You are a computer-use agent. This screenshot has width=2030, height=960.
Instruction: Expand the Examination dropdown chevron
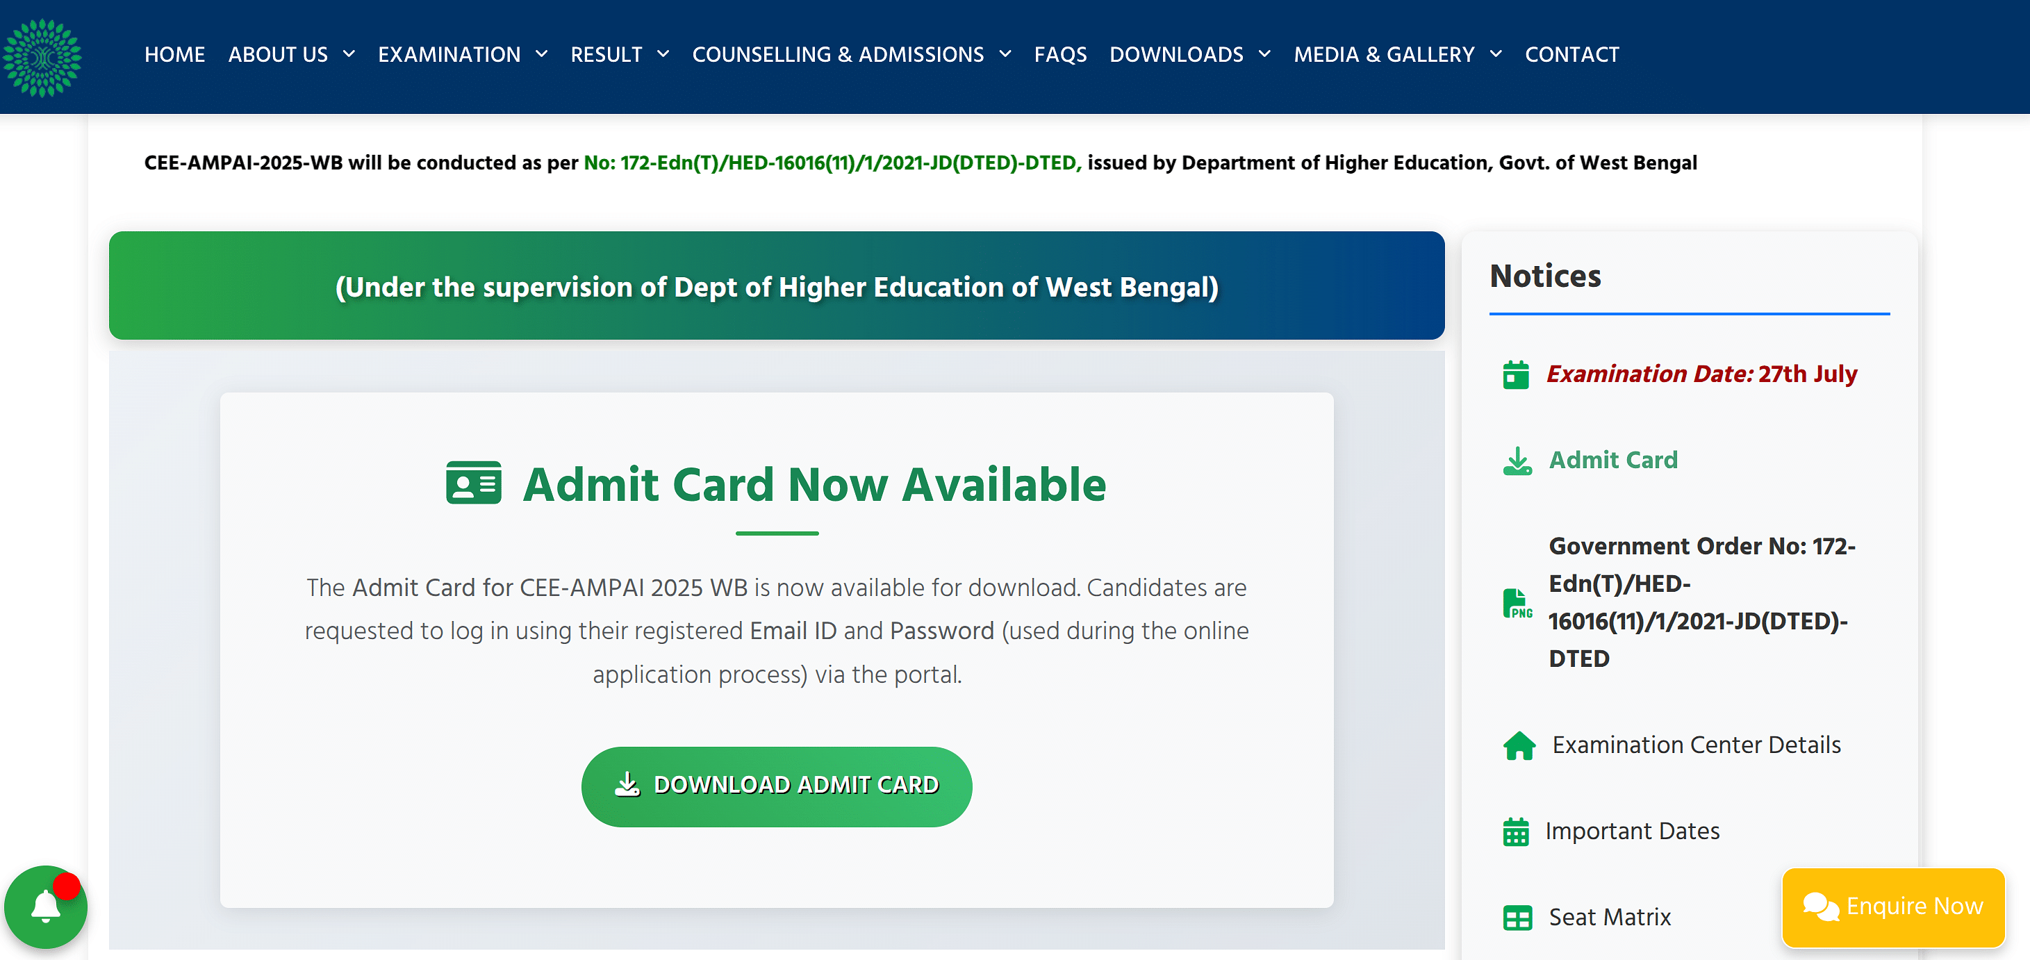(x=541, y=54)
